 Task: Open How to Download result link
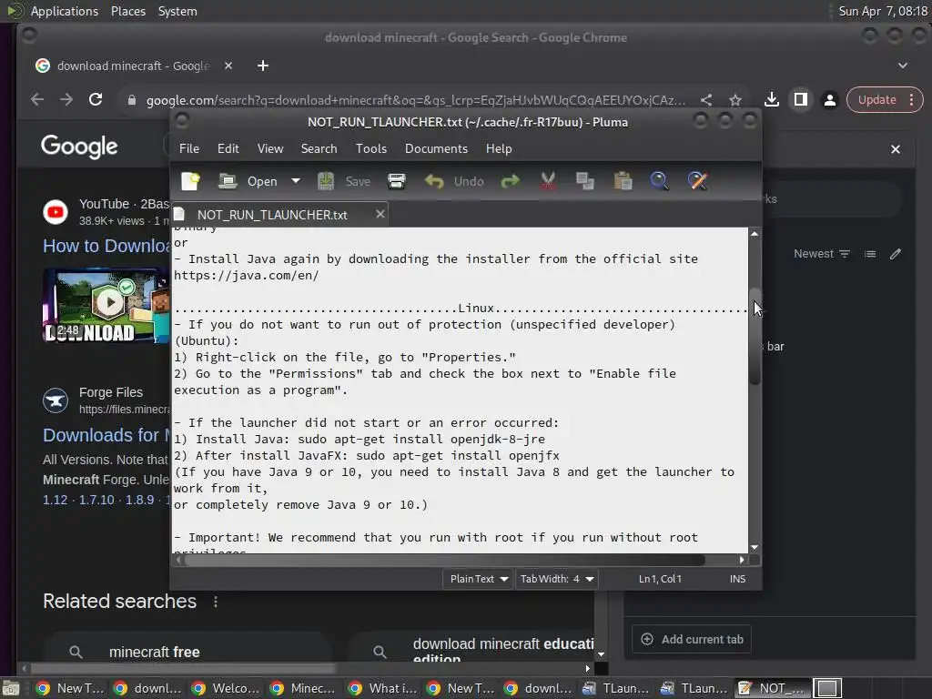pyautogui.click(x=106, y=246)
